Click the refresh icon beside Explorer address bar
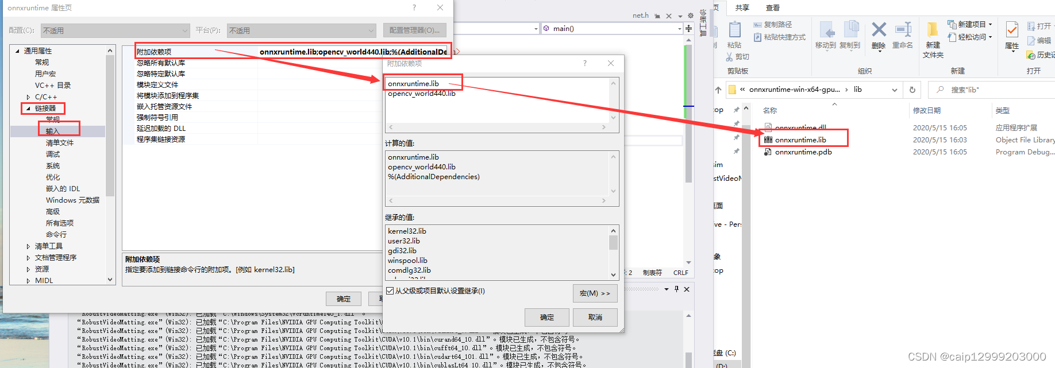Screen dimensions: 1055x368 click(912, 90)
